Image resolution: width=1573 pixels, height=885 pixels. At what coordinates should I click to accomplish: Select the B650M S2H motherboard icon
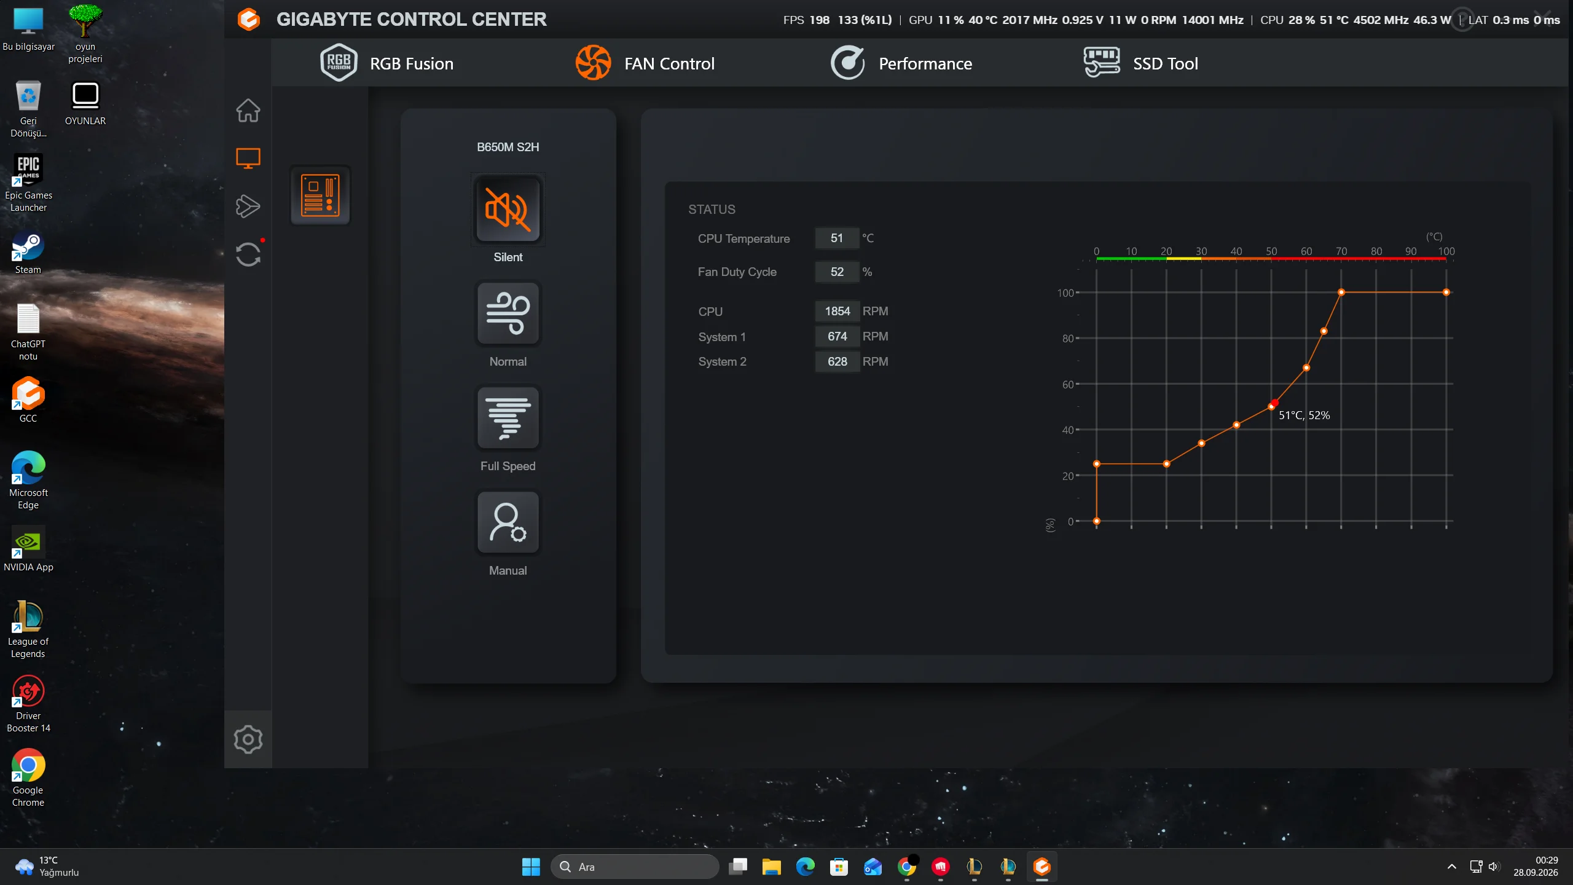pyautogui.click(x=320, y=195)
